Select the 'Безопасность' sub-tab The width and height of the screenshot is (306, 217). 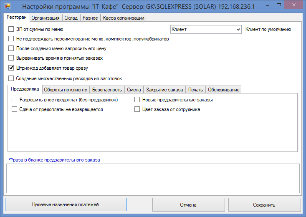pyautogui.click(x=107, y=90)
